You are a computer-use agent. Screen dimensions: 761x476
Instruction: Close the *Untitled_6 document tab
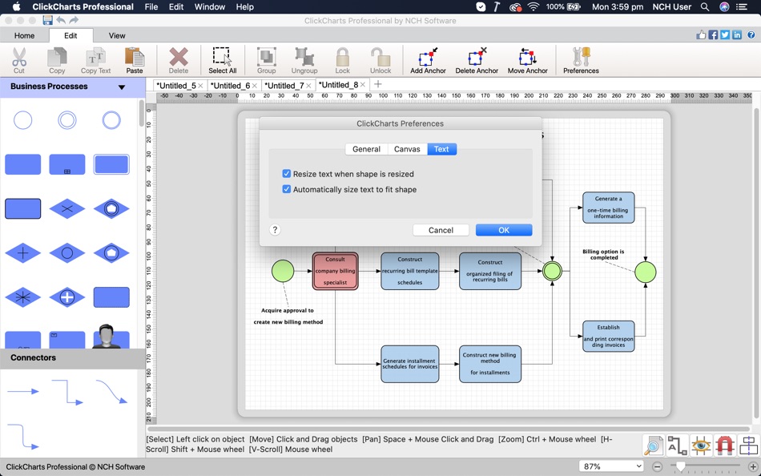coord(254,86)
